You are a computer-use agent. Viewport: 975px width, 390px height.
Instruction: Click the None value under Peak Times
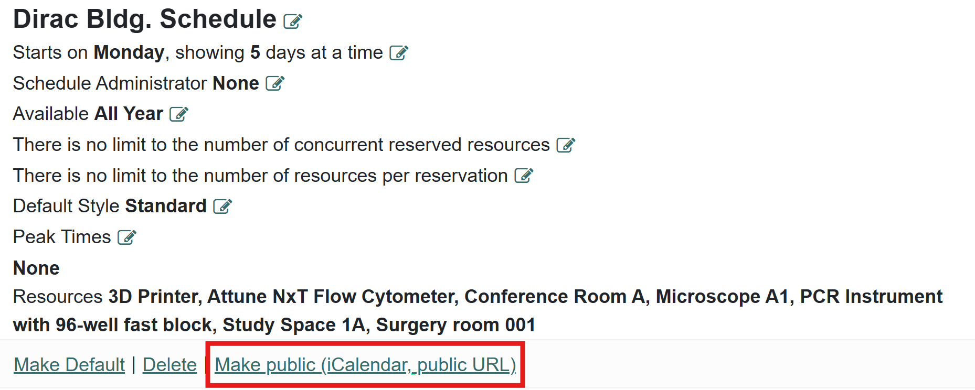point(36,268)
